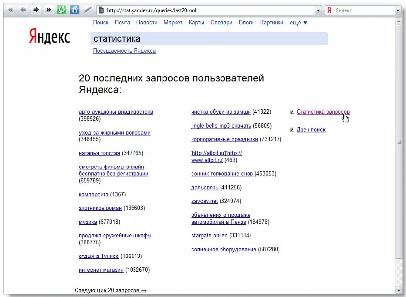
Task: Open query авто аукционы владивостока
Action: [x=116, y=111]
